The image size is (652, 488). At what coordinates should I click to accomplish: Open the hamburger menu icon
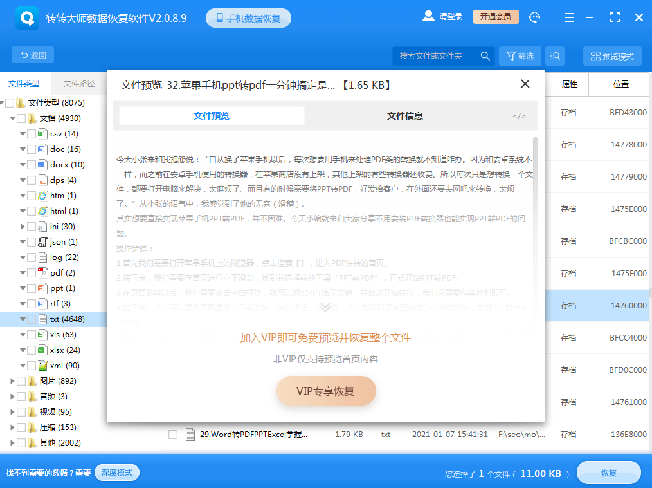click(x=569, y=17)
